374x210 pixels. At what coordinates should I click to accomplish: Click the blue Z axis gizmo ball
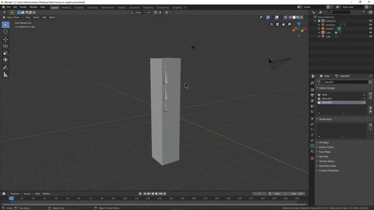pos(299,23)
